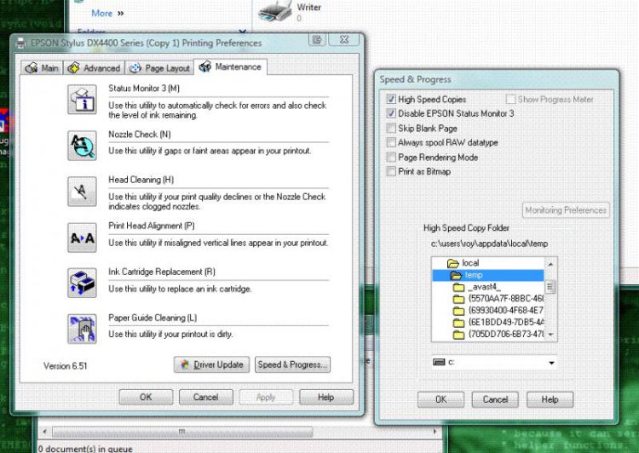Viewport: 639px width, 453px height.
Task: Click Monitoring Preferences button
Action: pyautogui.click(x=566, y=210)
